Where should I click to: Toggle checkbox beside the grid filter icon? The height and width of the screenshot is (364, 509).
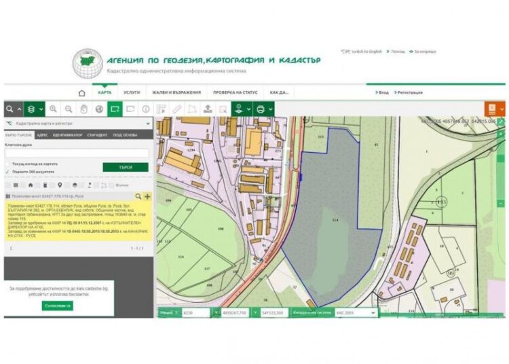tap(8, 185)
